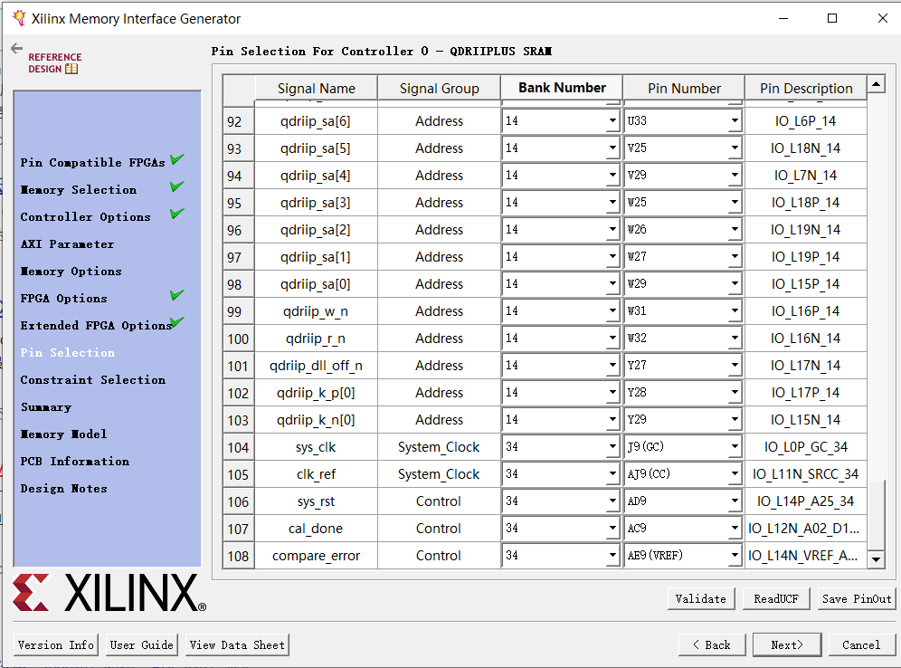
Task: Click pin description IO_L14P_A25_34
Action: point(806,501)
